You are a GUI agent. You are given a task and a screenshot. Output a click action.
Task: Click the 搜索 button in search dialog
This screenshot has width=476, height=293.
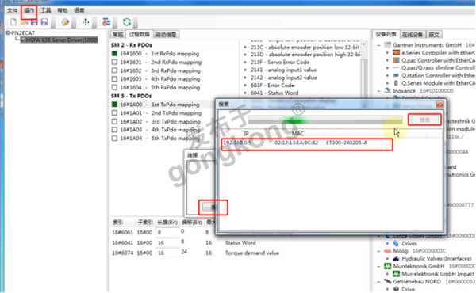pyautogui.click(x=424, y=120)
